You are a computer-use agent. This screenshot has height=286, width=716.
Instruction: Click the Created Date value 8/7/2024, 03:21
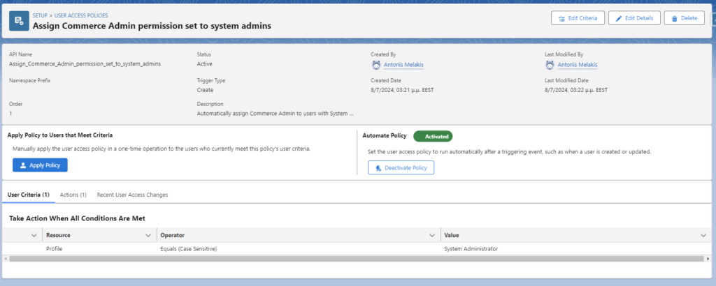402,90
